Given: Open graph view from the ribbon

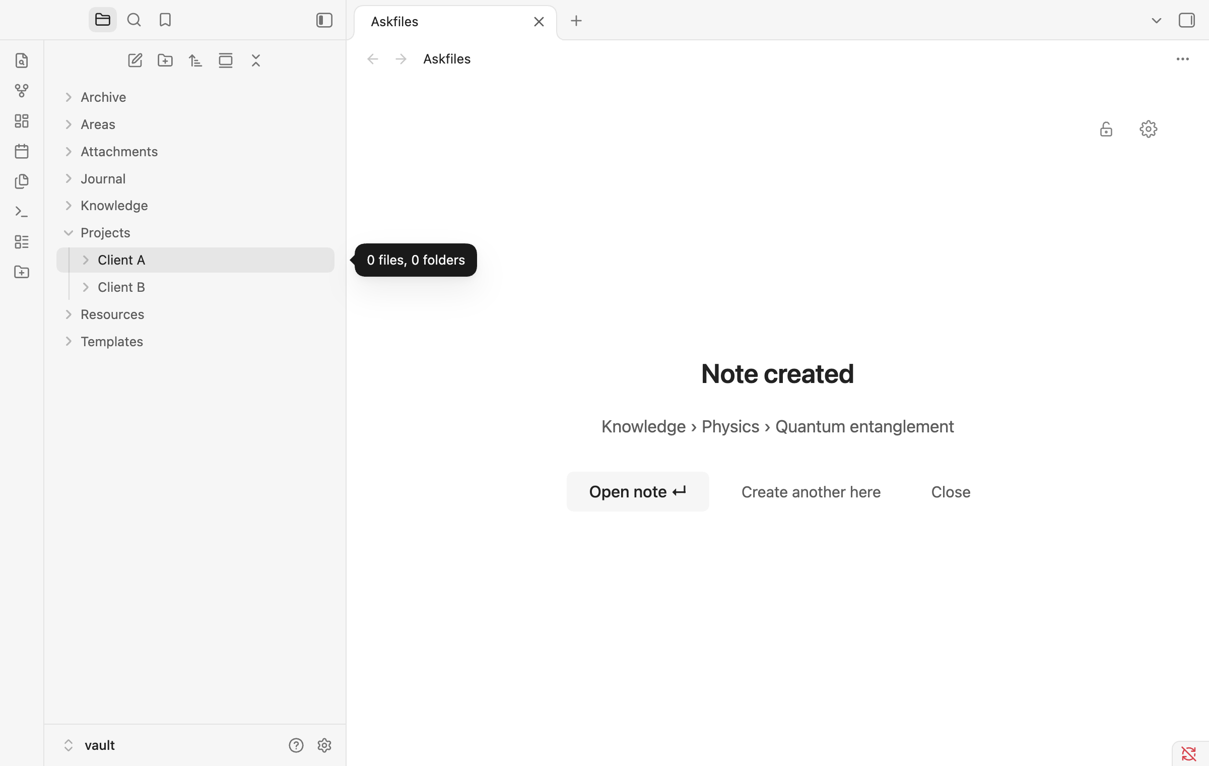Looking at the screenshot, I should pyautogui.click(x=22, y=91).
